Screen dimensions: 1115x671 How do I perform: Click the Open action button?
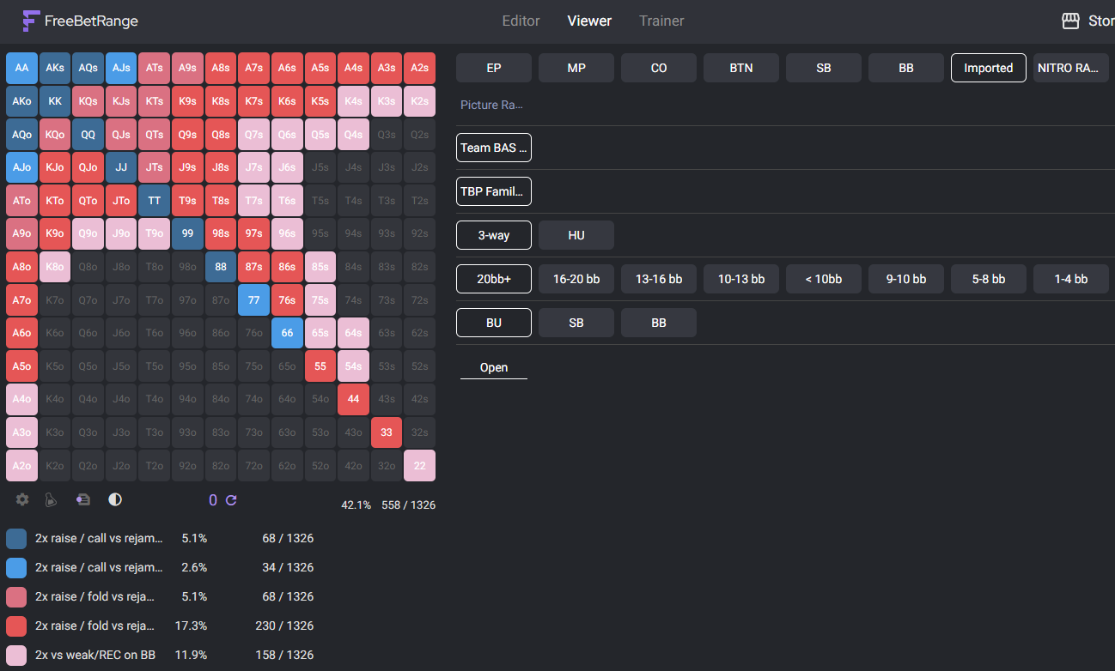point(493,366)
